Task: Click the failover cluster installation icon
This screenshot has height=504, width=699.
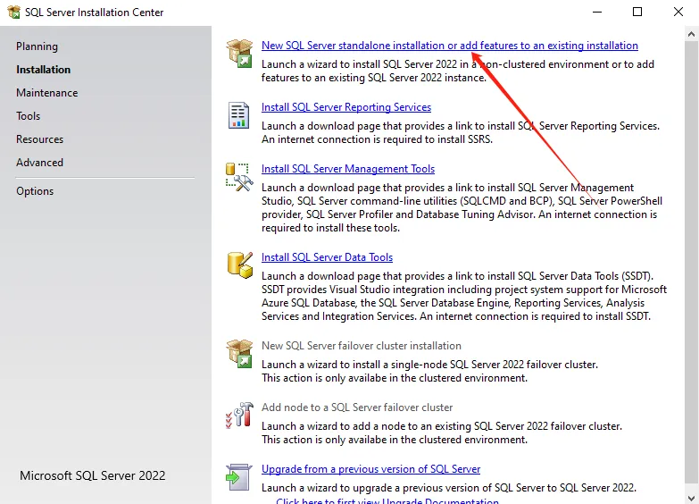Action: [x=239, y=354]
